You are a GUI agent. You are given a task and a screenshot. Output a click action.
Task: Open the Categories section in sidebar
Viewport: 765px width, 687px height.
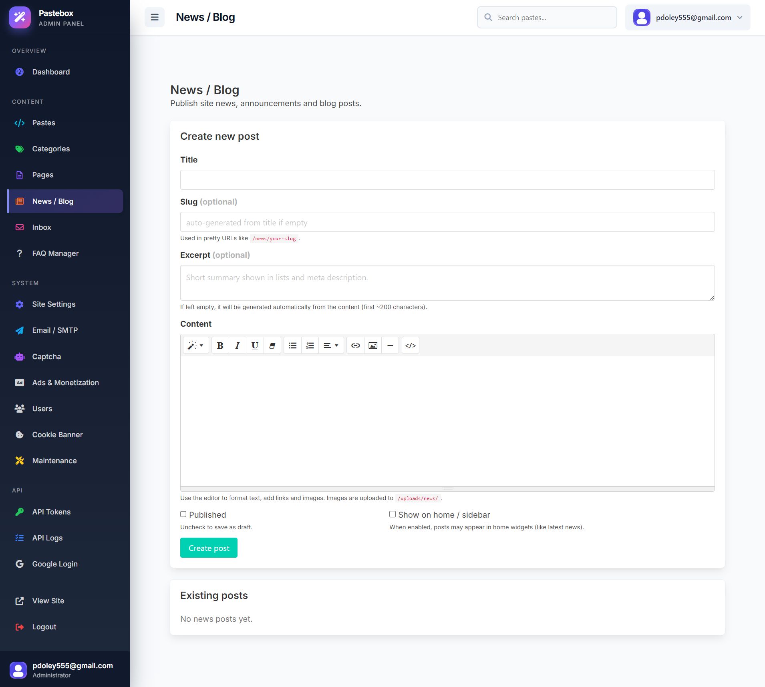pyautogui.click(x=51, y=149)
